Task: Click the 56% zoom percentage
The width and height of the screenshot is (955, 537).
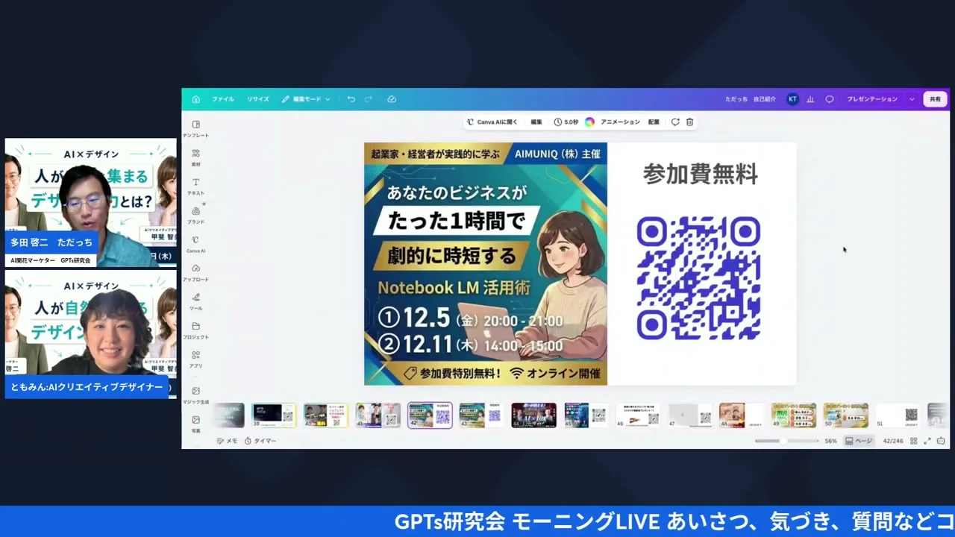Action: click(x=830, y=441)
